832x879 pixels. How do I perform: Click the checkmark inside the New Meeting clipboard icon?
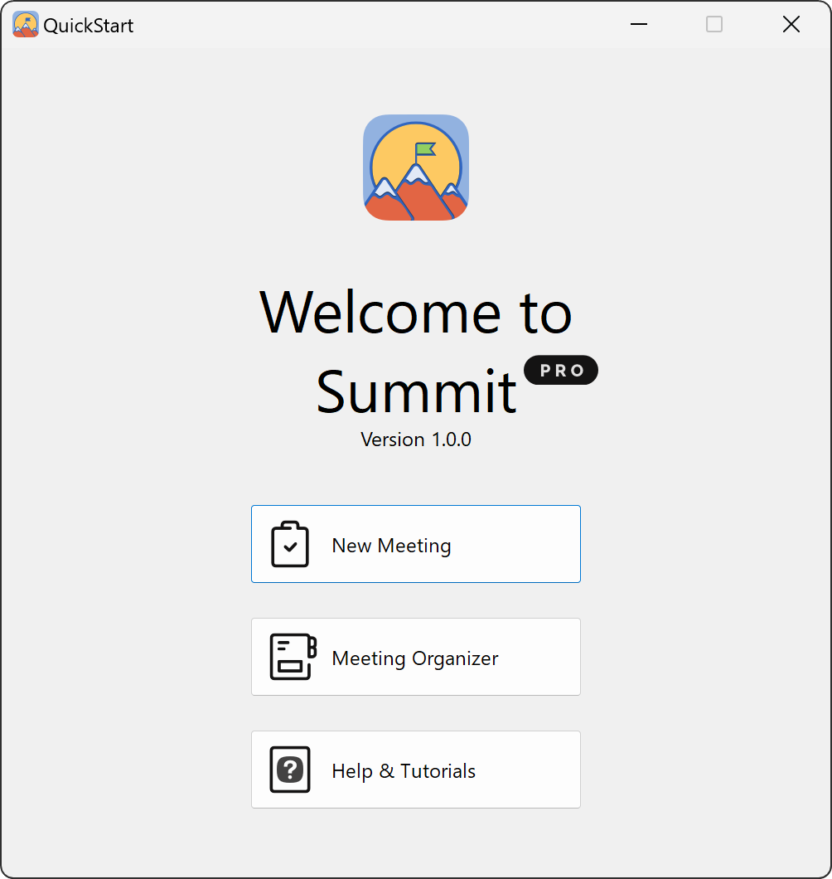click(290, 547)
